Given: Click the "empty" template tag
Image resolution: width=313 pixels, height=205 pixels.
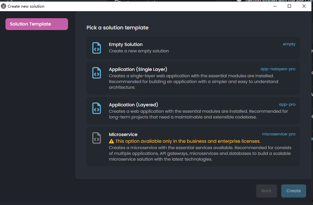Looking at the screenshot, I should [x=289, y=44].
